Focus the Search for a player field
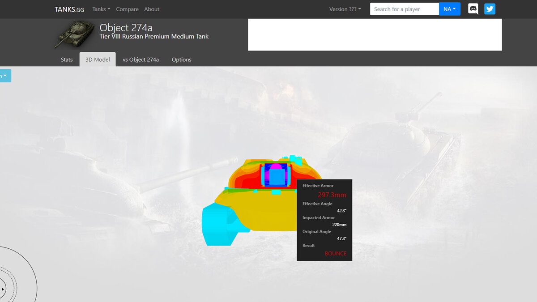The width and height of the screenshot is (537, 302). (x=405, y=9)
